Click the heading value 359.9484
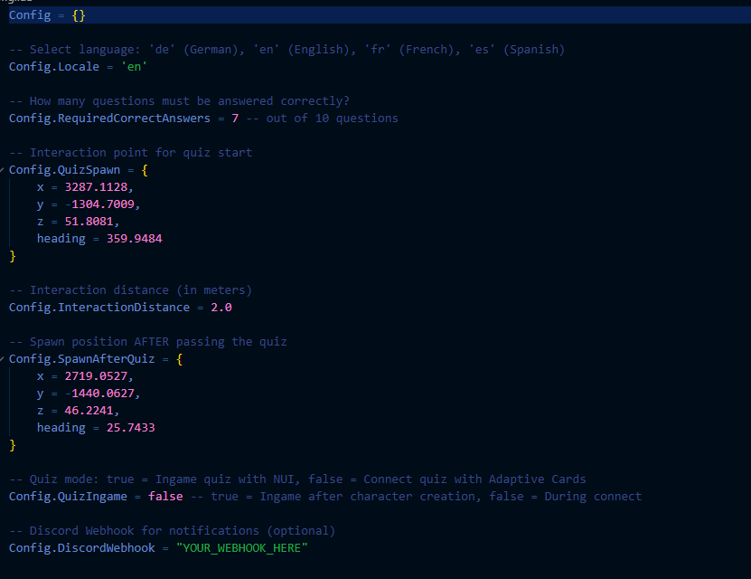The width and height of the screenshot is (751, 579). 135,239
